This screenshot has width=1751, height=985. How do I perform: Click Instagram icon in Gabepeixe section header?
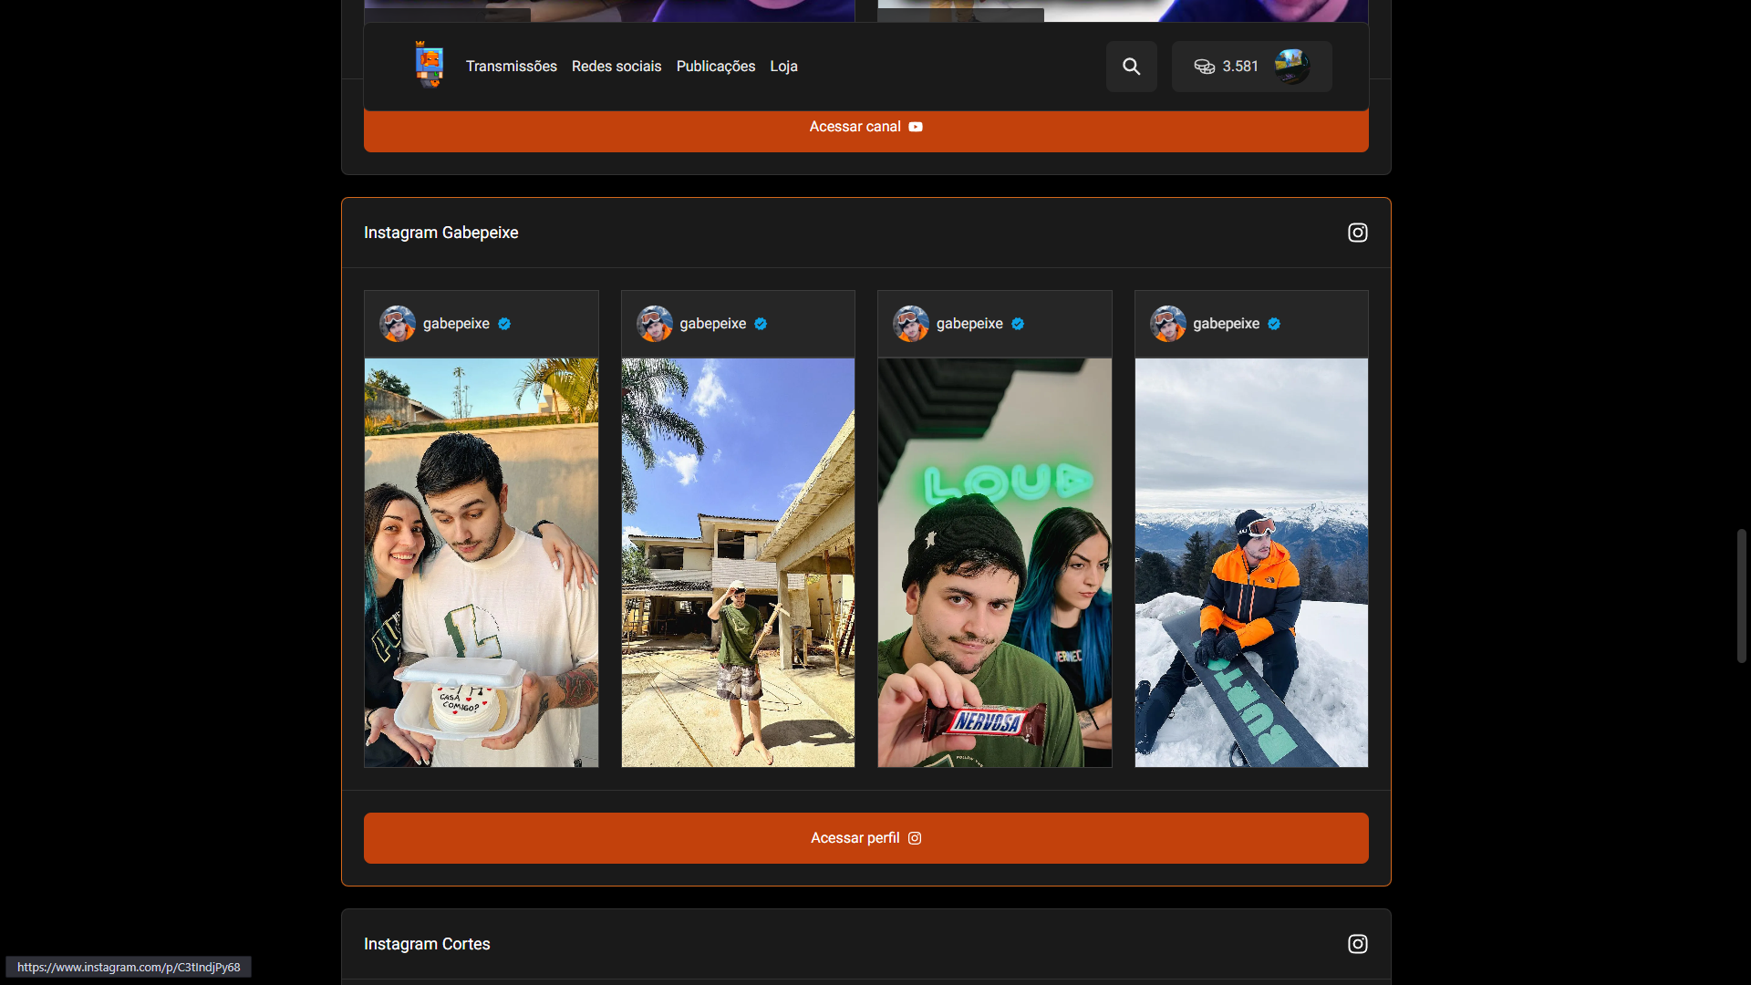[x=1357, y=233]
